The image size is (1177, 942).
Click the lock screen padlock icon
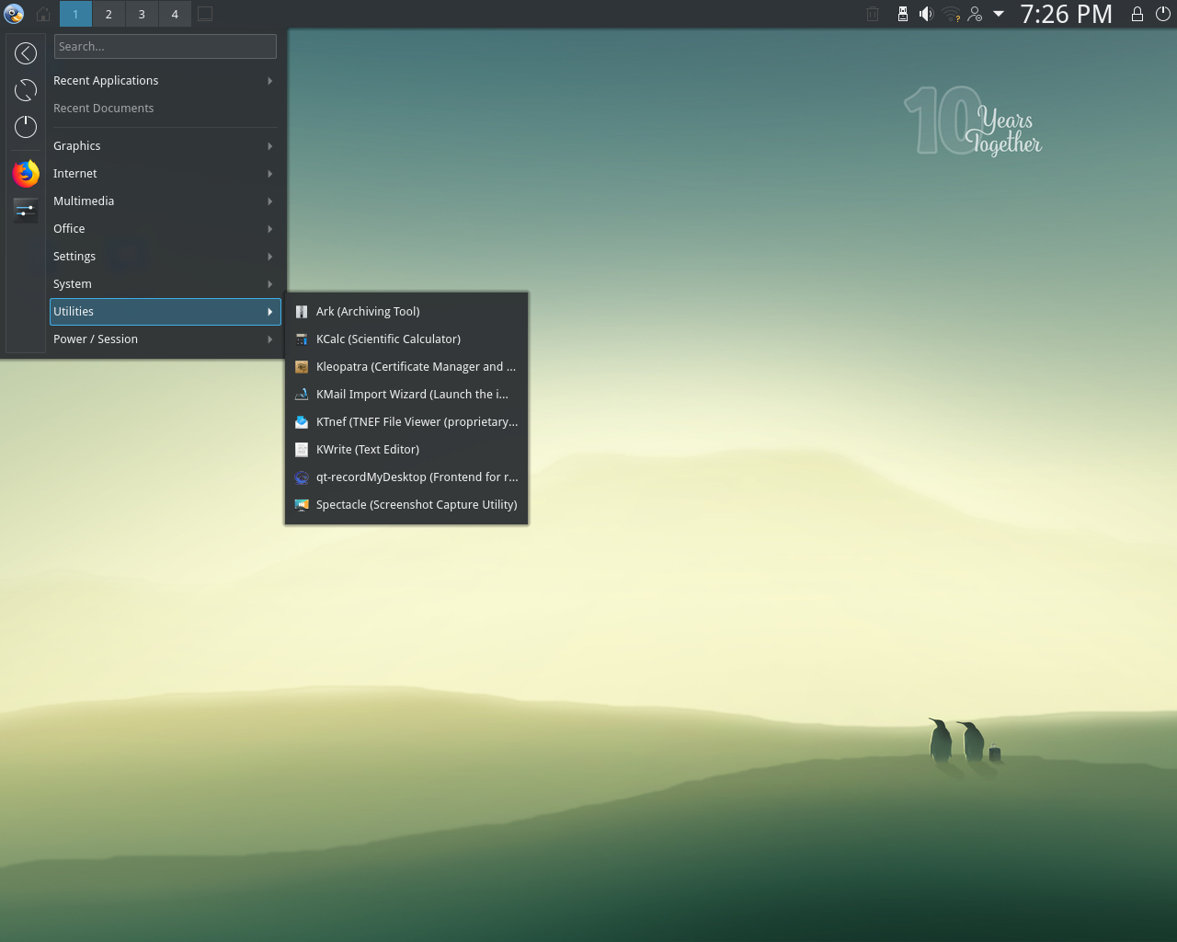(1137, 14)
